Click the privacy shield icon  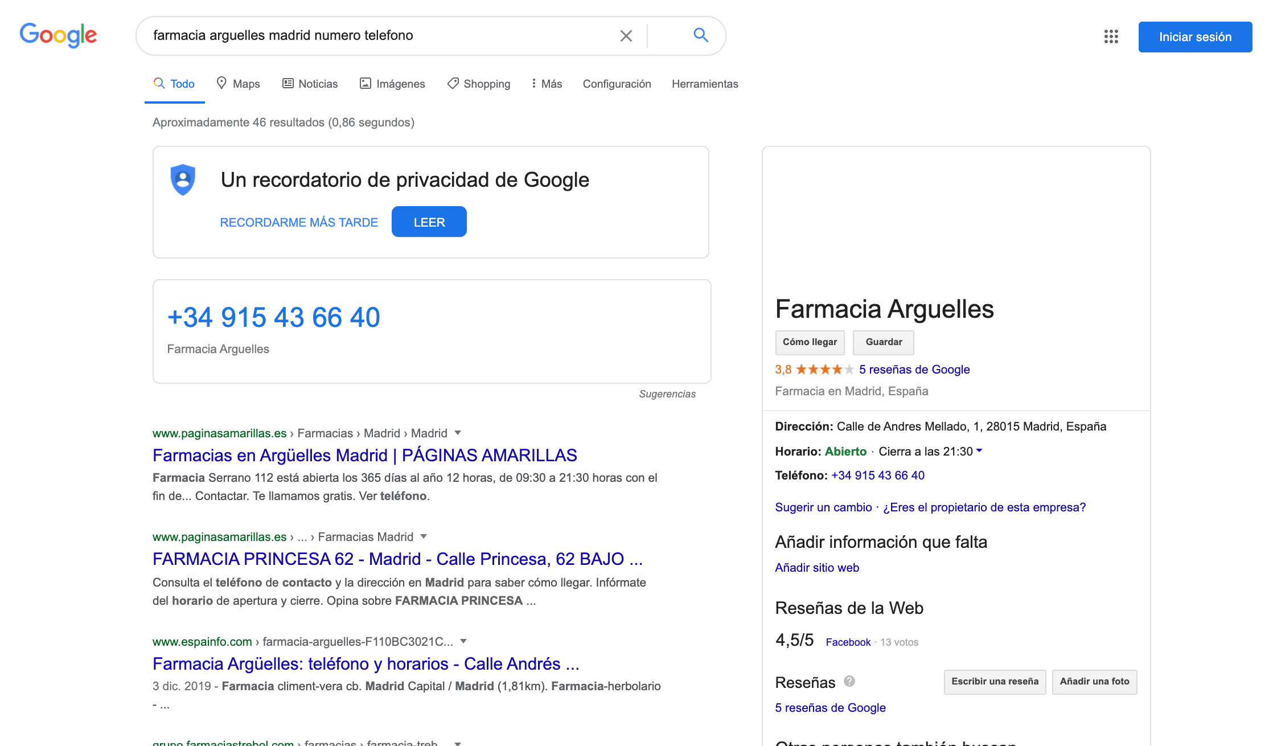click(183, 180)
